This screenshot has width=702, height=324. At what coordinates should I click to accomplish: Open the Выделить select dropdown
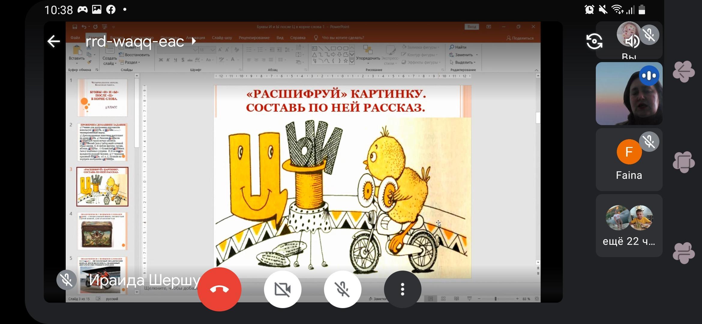pos(463,62)
